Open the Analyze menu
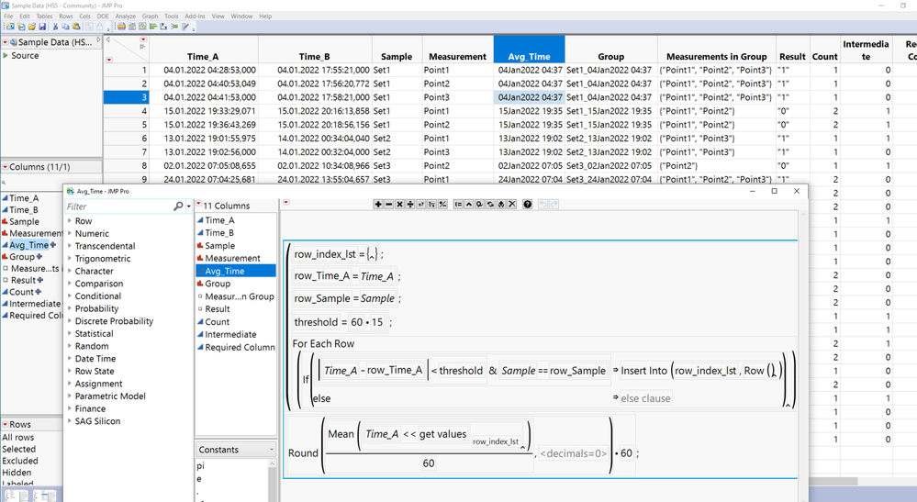Viewport: 917px width, 502px height. [x=125, y=17]
